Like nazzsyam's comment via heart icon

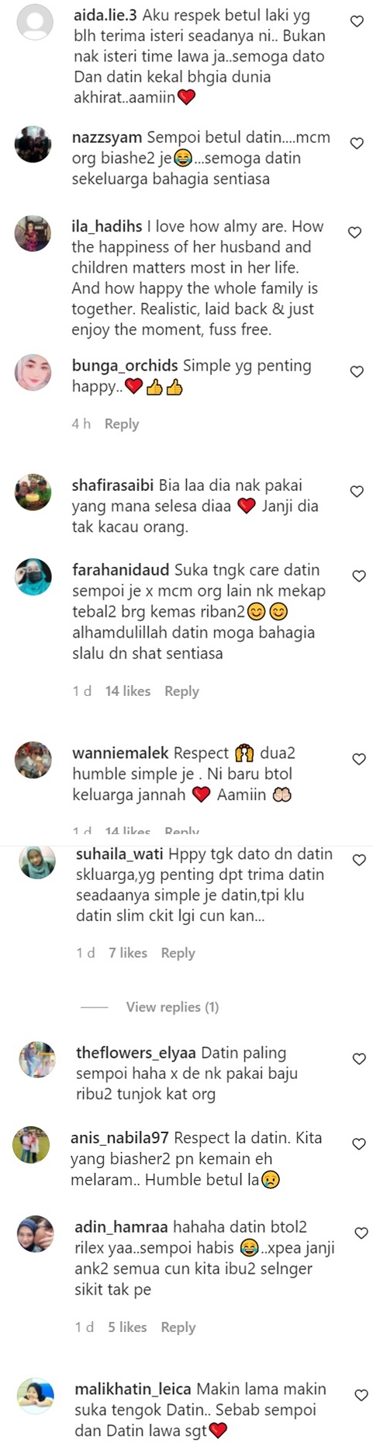(x=357, y=144)
